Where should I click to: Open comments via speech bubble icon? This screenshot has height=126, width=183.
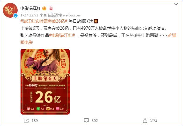[x=86, y=120]
